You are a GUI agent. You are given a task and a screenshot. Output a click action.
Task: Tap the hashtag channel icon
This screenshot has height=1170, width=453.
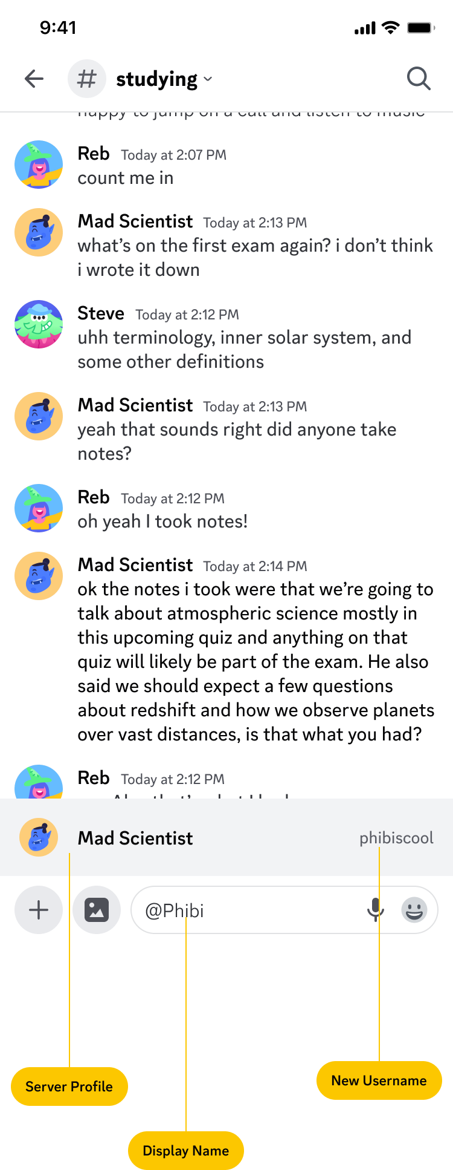(x=87, y=79)
